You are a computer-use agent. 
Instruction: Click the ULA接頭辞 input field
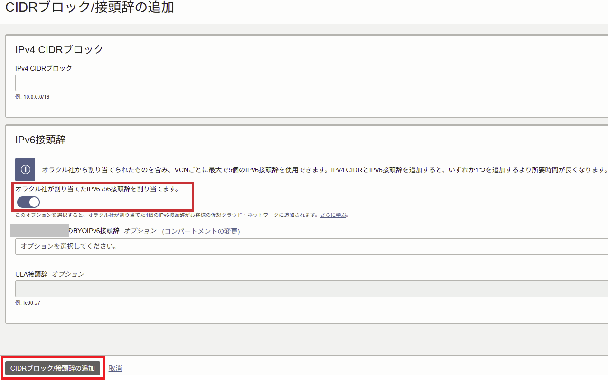(311, 289)
